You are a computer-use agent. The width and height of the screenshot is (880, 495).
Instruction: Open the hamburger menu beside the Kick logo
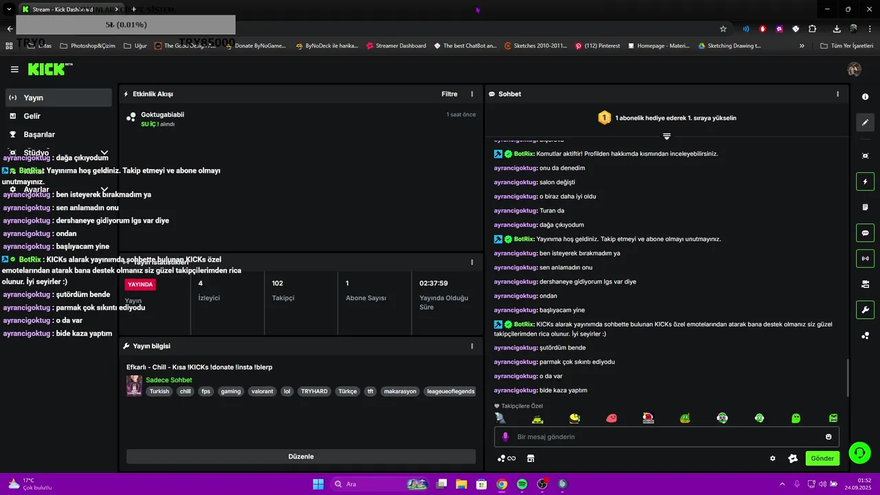click(14, 69)
